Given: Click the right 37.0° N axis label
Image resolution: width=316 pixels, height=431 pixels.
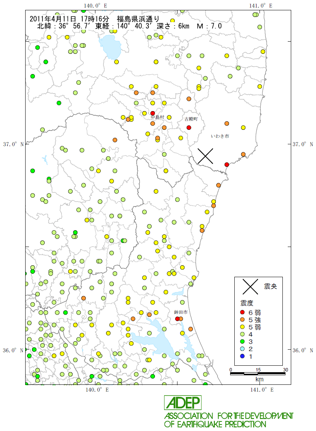Looking at the screenshot, I should pos(303,144).
